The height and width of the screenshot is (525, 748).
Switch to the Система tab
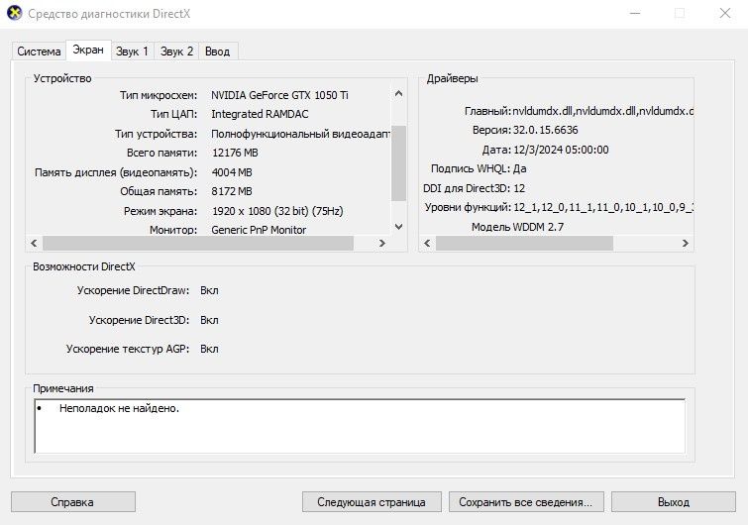point(39,52)
